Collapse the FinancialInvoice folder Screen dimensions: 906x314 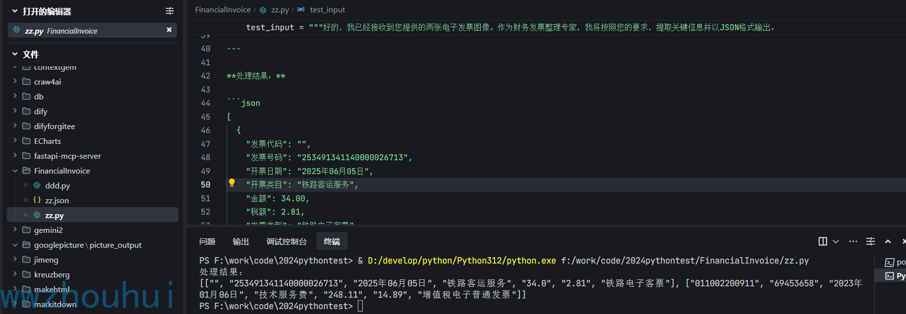pyautogui.click(x=15, y=171)
